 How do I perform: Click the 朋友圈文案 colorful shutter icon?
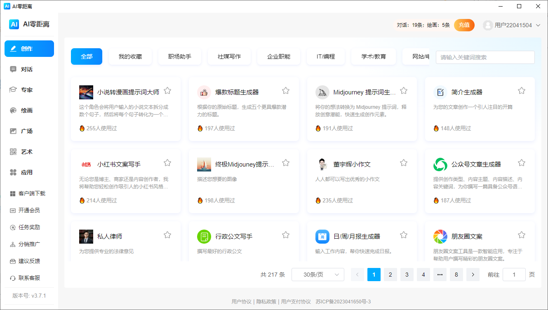pos(440,237)
